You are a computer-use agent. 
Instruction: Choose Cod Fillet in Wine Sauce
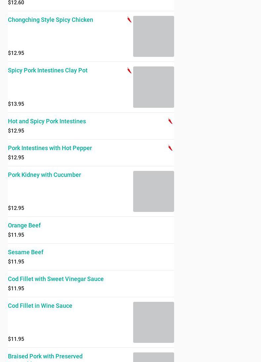point(40,306)
